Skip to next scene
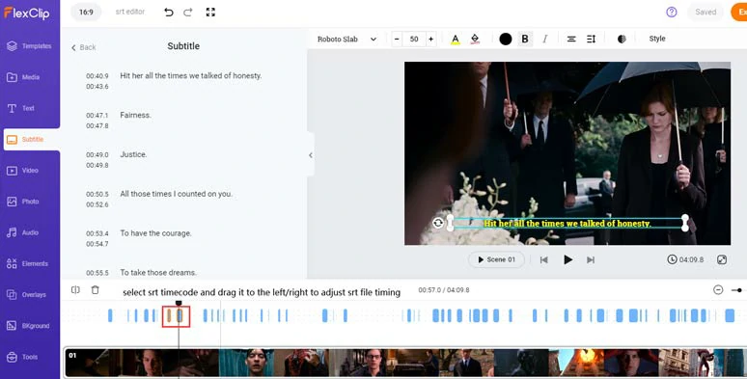 pos(591,260)
